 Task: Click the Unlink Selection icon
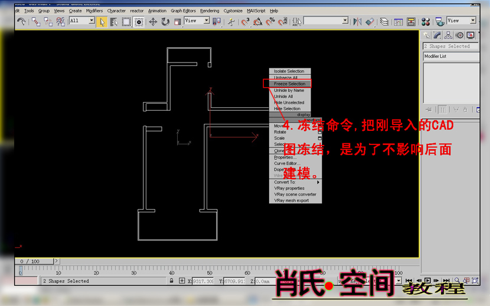coord(48,22)
